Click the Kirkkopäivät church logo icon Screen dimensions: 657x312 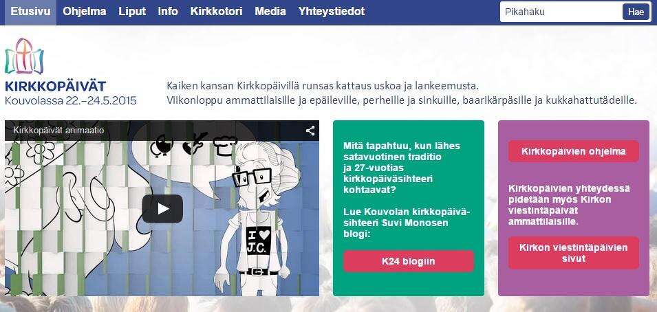[x=24, y=56]
